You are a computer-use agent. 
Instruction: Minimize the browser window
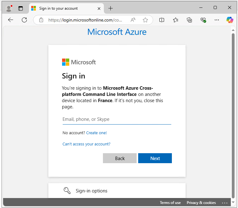[x=201, y=7]
